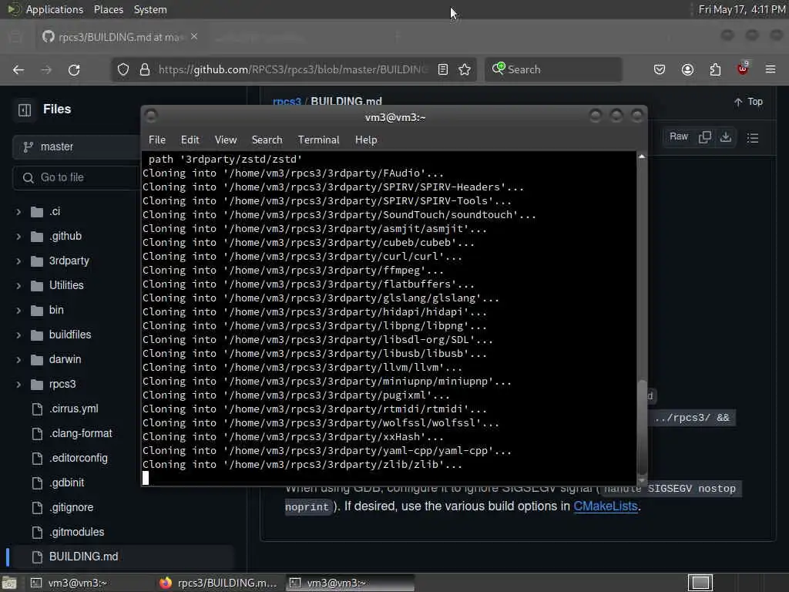Open .gdbinit in file tree
Screen dimensions: 789x592
click(x=66, y=483)
